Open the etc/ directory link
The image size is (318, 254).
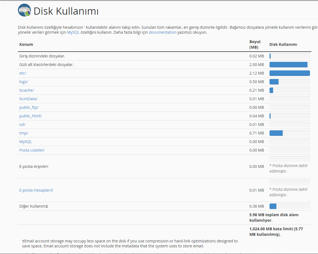pyautogui.click(x=23, y=73)
